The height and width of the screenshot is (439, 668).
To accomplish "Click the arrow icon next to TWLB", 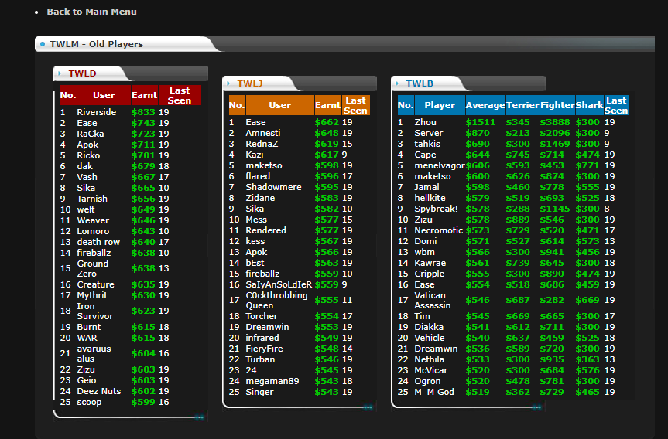I will tap(398, 83).
